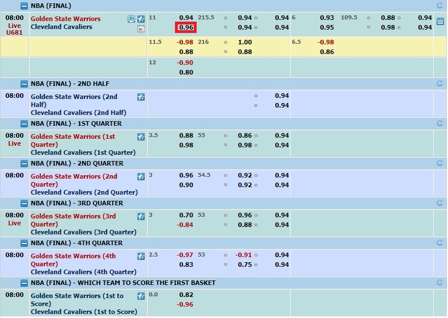
Task: Select 4th Quarter even total odds 0.94
Action: tap(282, 265)
